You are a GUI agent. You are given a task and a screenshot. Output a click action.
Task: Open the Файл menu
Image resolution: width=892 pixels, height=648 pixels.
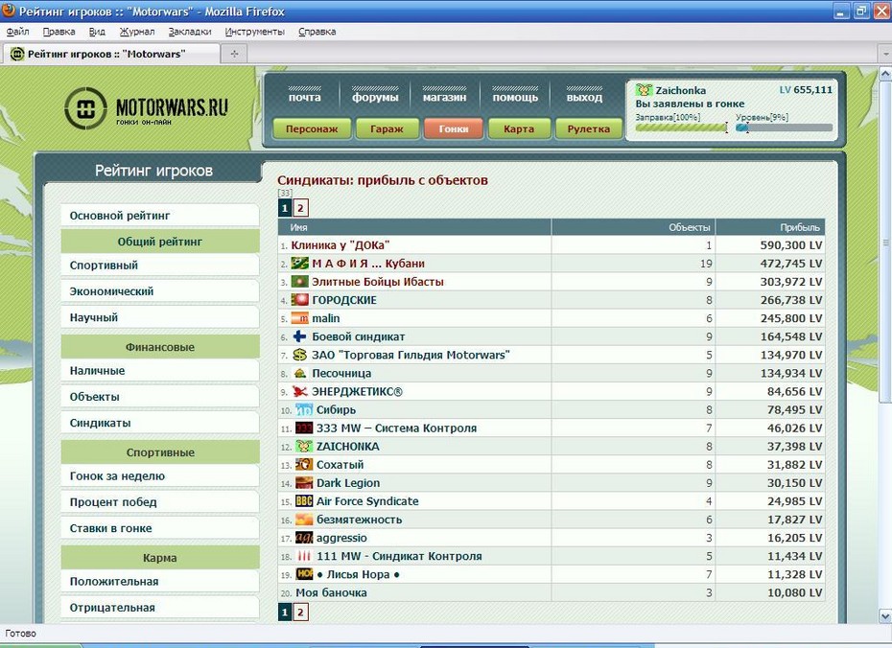(17, 32)
